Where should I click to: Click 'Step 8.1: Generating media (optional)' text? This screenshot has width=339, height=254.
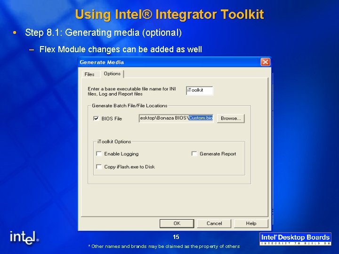point(103,32)
